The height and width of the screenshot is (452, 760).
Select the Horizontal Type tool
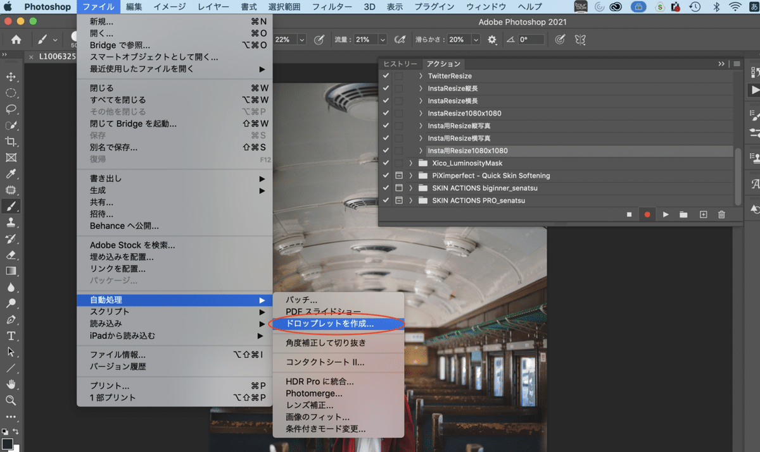11,336
